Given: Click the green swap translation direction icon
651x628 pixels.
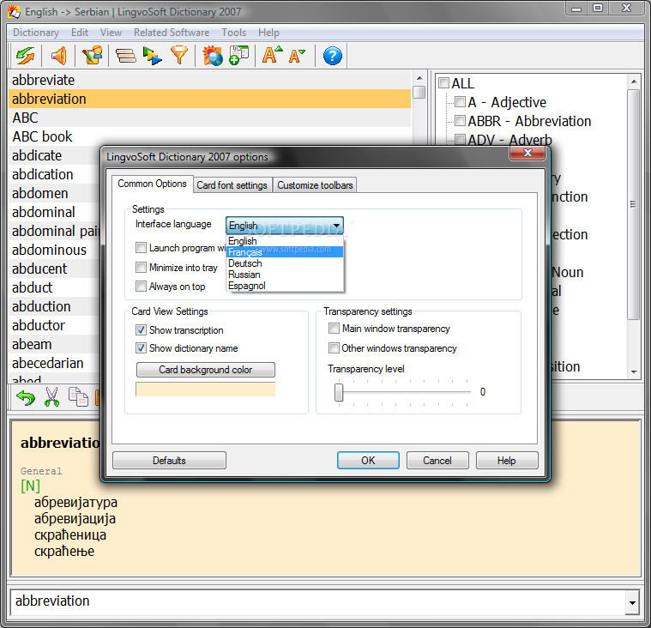Looking at the screenshot, I should click(26, 56).
